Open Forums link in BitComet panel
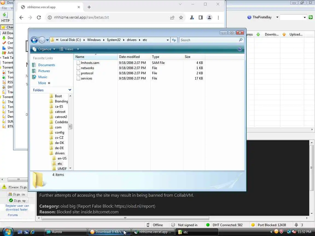The image size is (315, 236). (13, 215)
